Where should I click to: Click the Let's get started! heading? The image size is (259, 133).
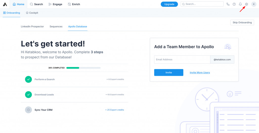[x=53, y=44]
